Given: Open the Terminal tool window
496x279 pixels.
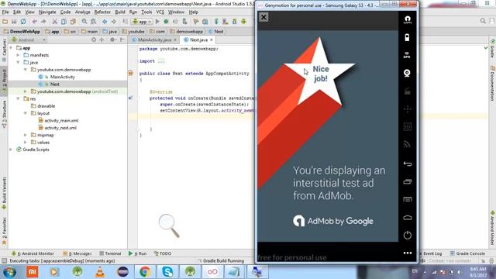Looking at the screenshot, I should tap(110, 253).
